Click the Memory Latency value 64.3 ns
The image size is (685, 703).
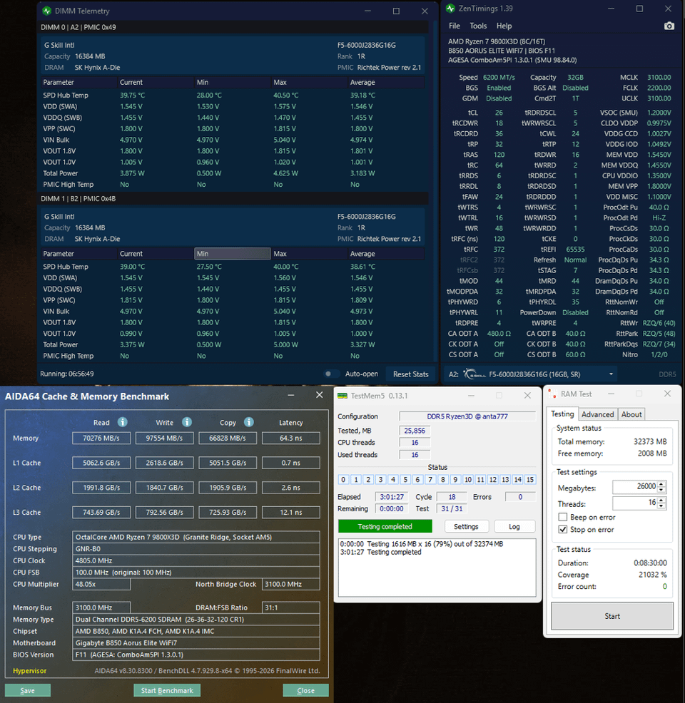[x=290, y=438]
